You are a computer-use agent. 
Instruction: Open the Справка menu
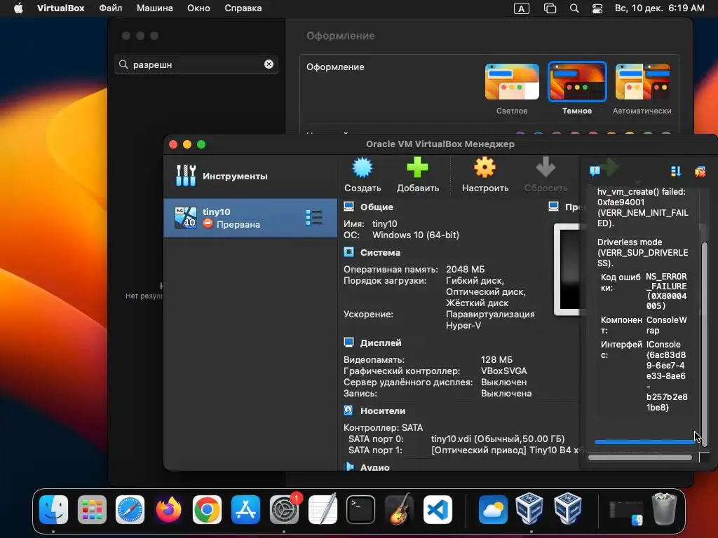(x=243, y=8)
